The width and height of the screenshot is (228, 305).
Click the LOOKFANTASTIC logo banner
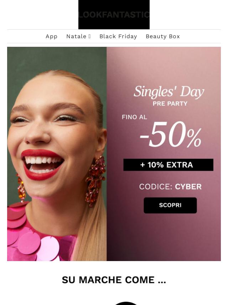pos(114,15)
